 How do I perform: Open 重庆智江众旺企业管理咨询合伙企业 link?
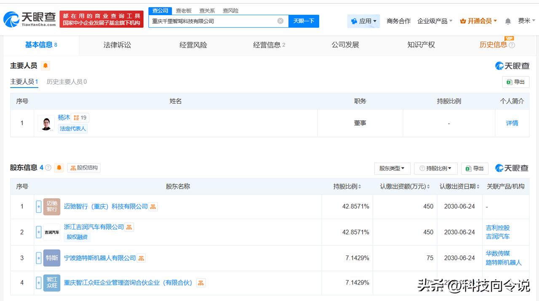click(x=128, y=283)
